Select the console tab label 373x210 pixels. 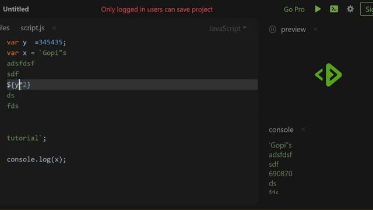[x=281, y=129]
